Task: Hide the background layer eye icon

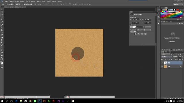Action: click(162, 67)
